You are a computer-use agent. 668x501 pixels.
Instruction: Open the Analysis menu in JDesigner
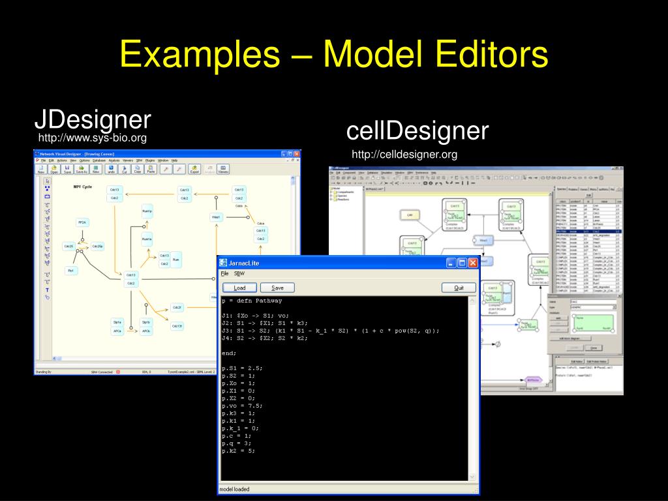click(x=114, y=160)
